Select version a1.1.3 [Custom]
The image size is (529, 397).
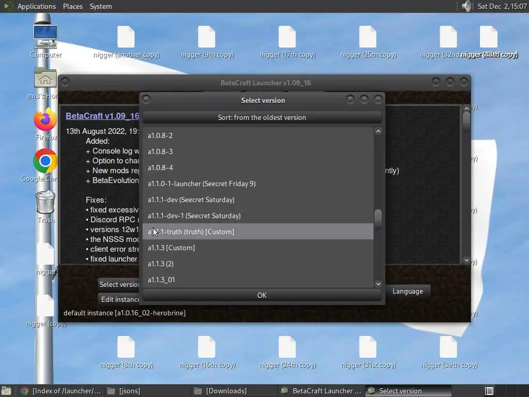(x=258, y=248)
